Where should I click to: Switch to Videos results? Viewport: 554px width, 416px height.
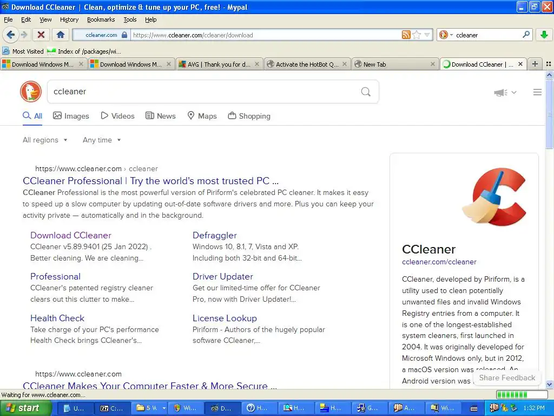click(117, 116)
